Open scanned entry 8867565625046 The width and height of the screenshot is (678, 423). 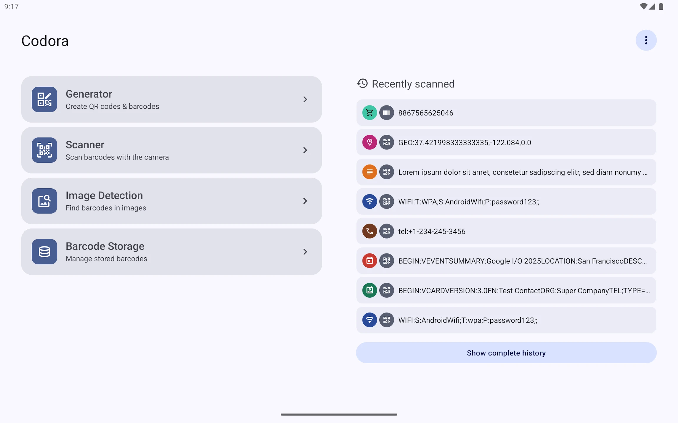click(x=506, y=113)
